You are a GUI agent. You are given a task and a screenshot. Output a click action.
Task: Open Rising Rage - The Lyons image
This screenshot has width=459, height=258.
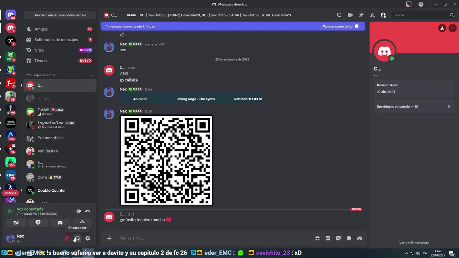(x=192, y=99)
